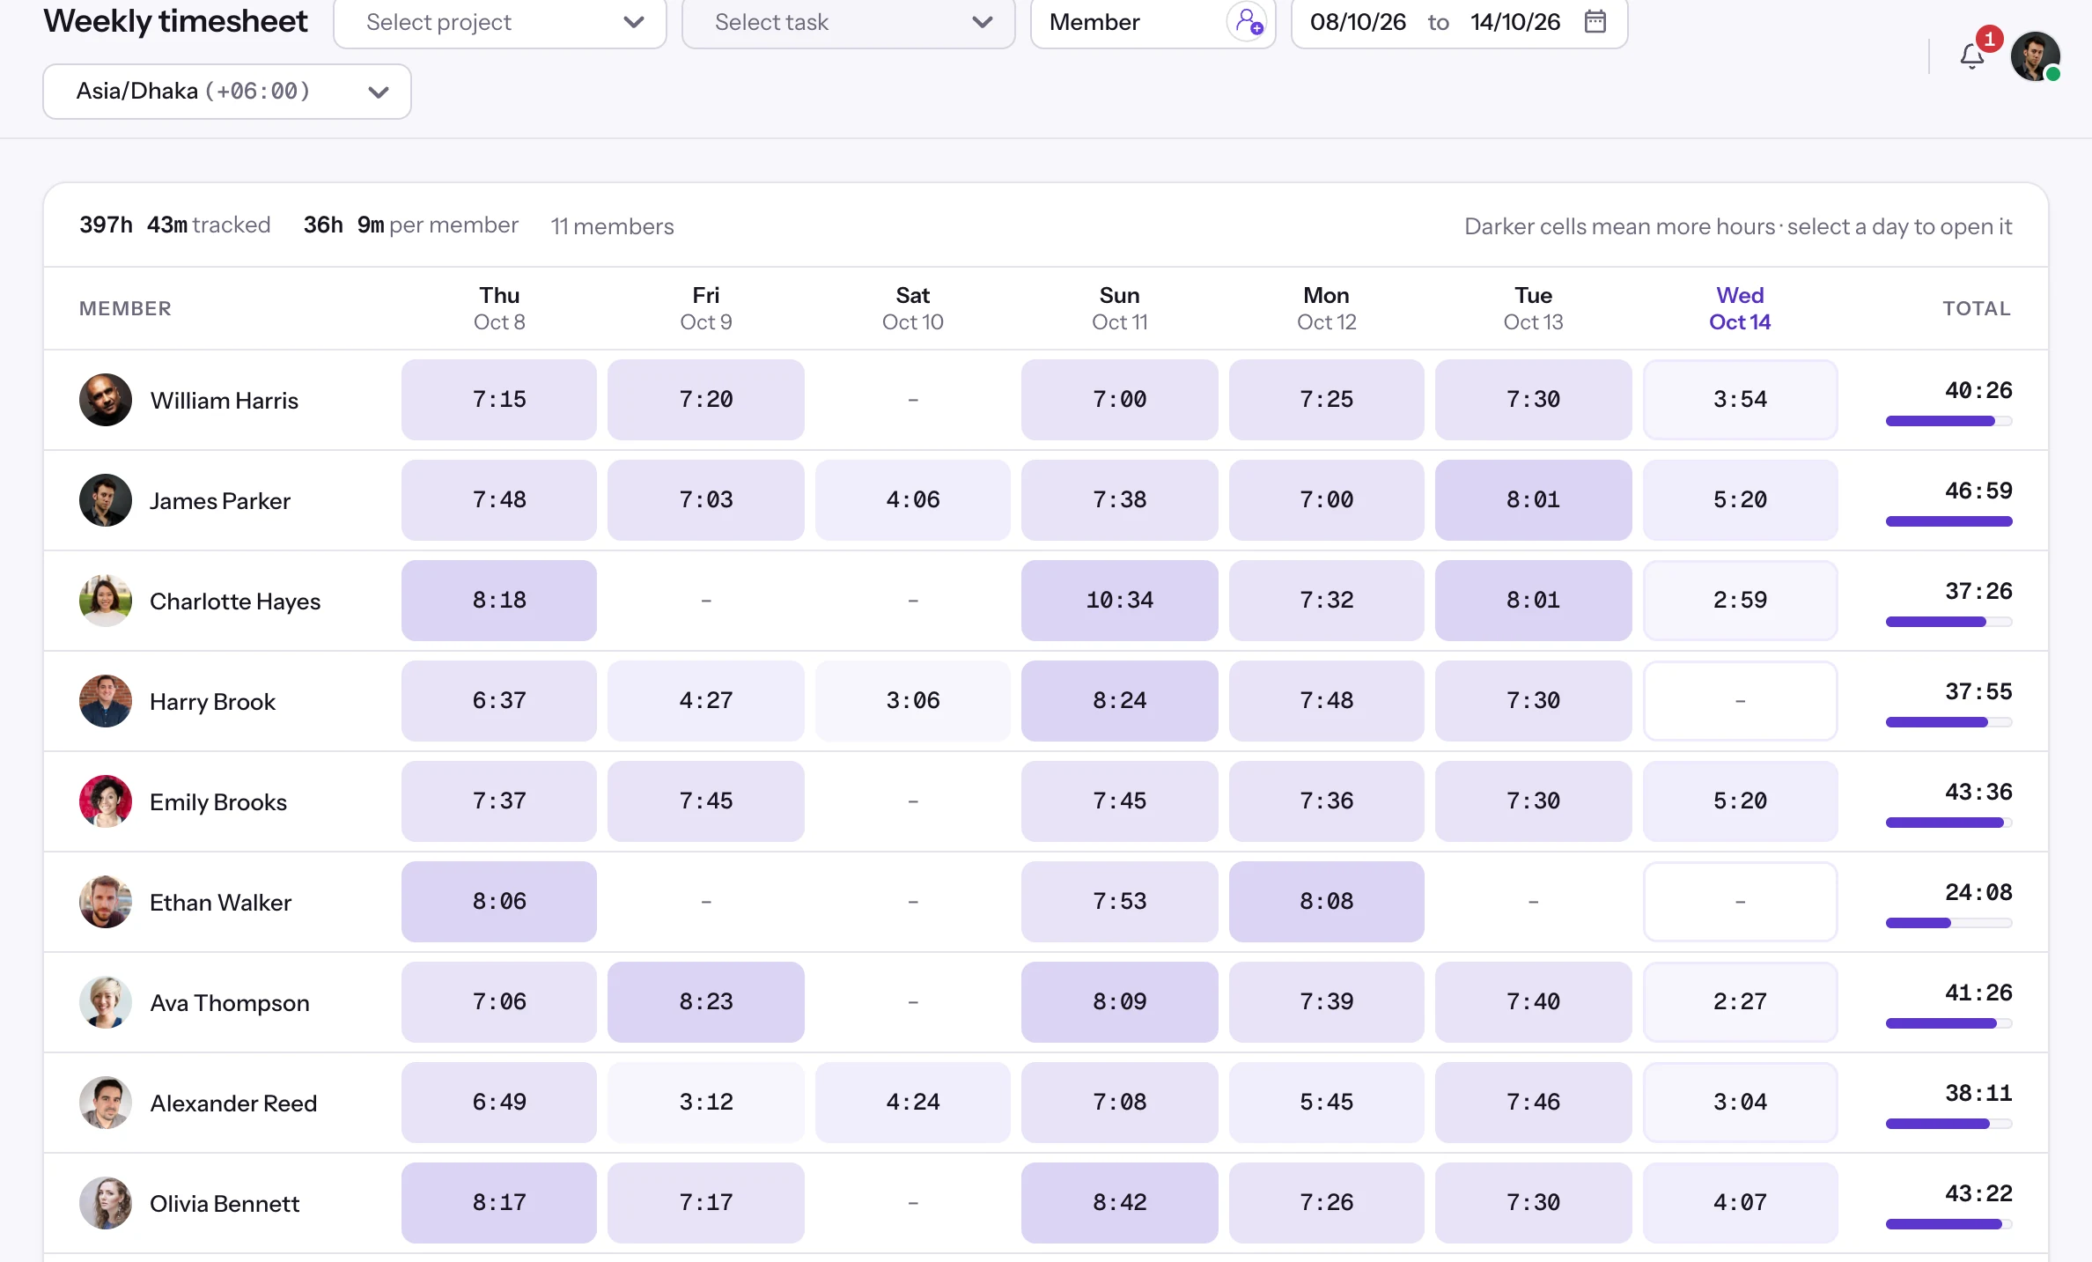Select the Wed Oct 14 column header

(x=1740, y=308)
